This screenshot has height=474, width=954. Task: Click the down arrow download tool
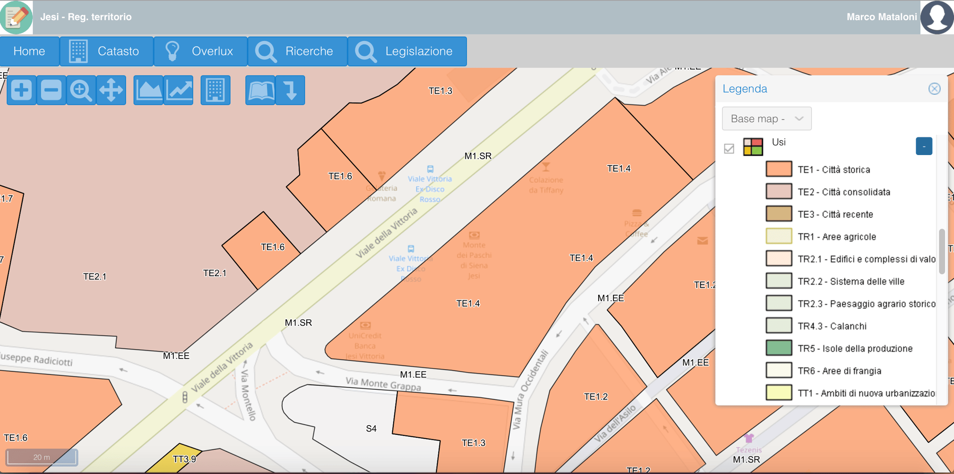pos(291,90)
